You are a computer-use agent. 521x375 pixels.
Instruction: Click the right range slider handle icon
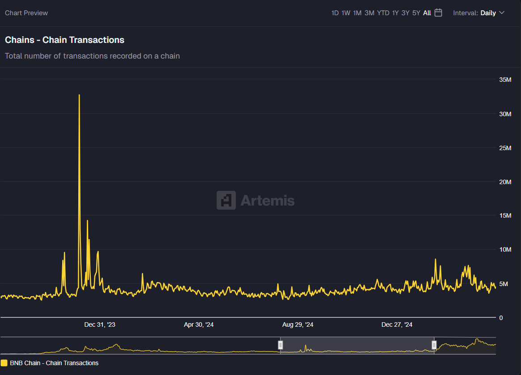pos(434,345)
